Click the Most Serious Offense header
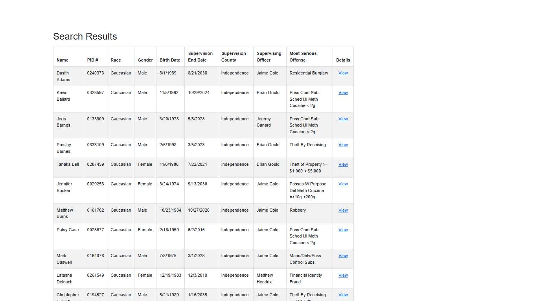 [x=303, y=57]
